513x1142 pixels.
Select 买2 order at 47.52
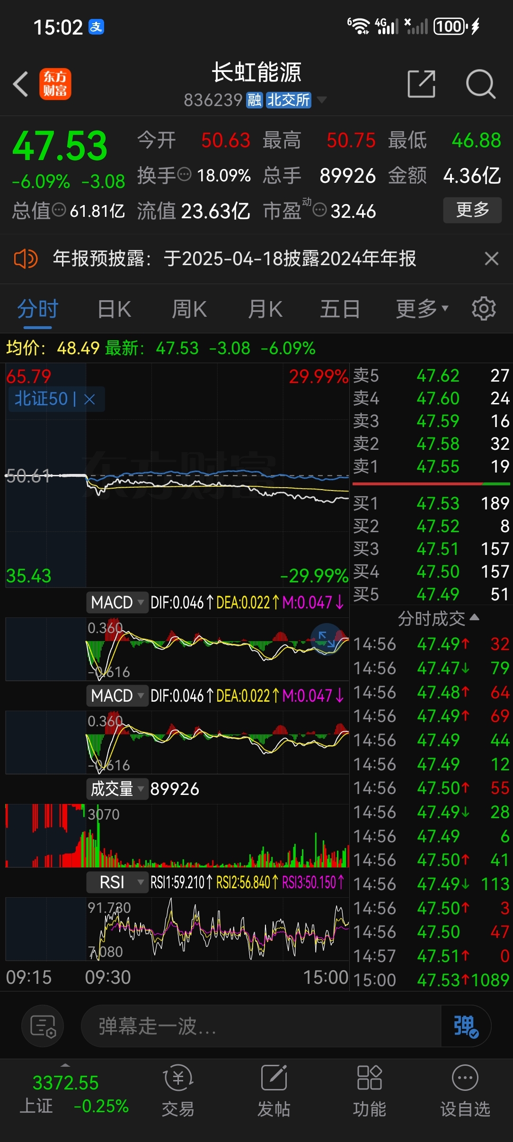(x=431, y=526)
